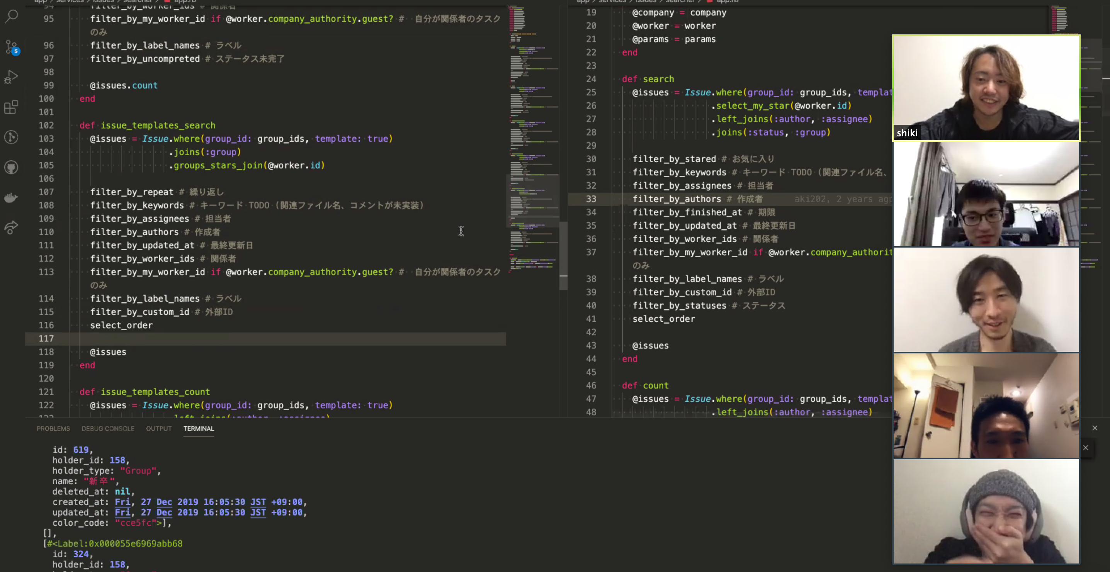Open the Docker view in activity bar
Viewport: 1110px width, 572px height.
pos(12,198)
